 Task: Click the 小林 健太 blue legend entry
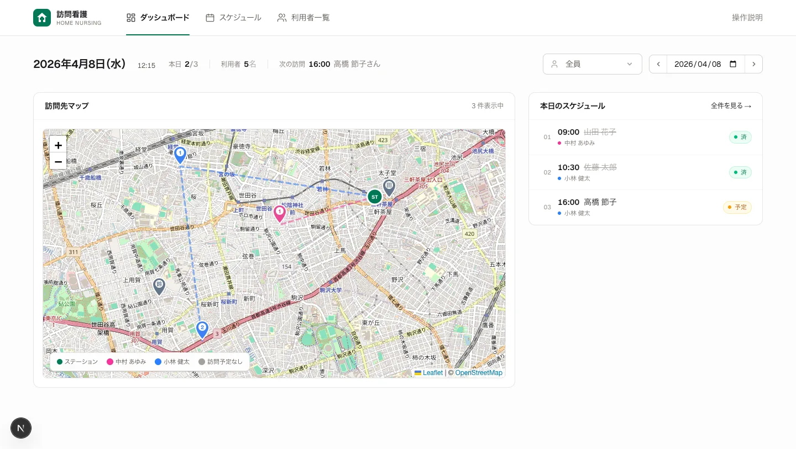172,362
